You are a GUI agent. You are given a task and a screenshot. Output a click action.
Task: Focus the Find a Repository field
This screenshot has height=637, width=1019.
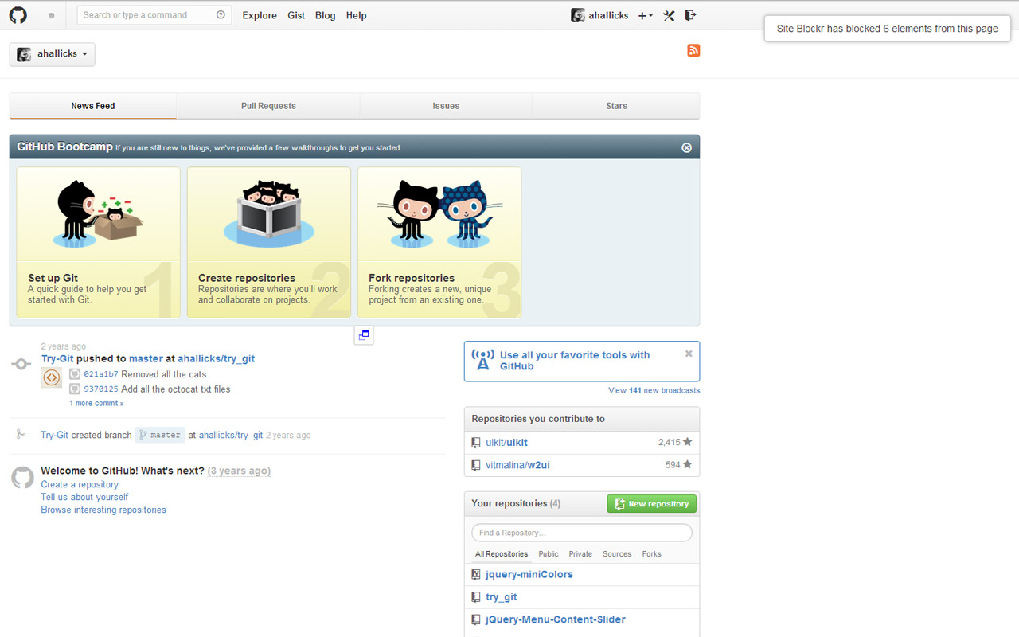click(x=582, y=533)
